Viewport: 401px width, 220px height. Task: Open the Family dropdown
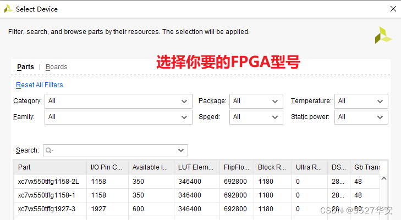tap(118, 117)
